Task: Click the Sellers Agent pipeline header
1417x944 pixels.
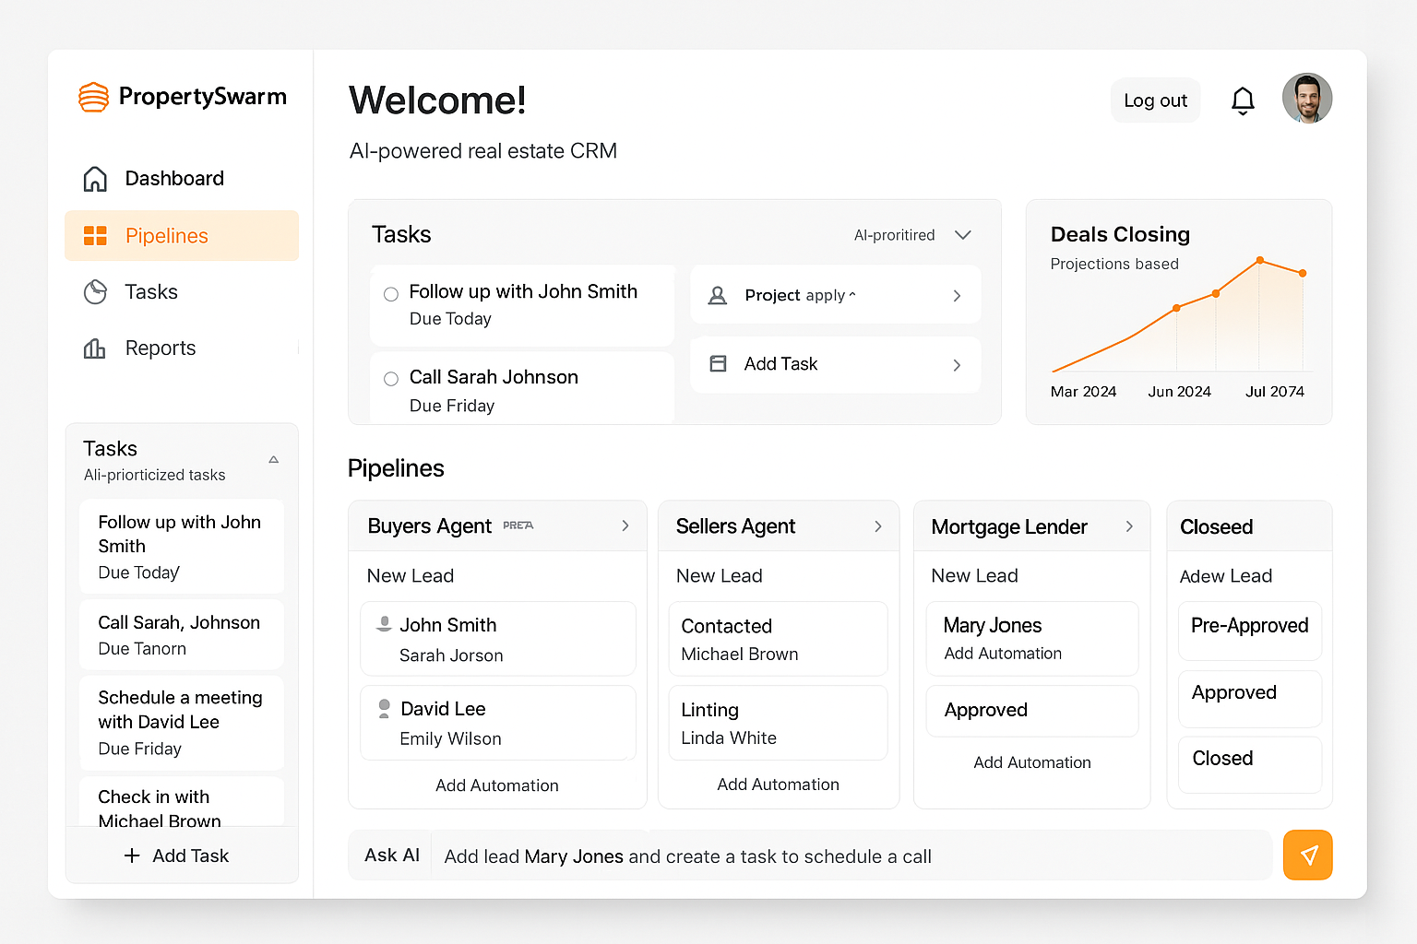Action: 779,526
